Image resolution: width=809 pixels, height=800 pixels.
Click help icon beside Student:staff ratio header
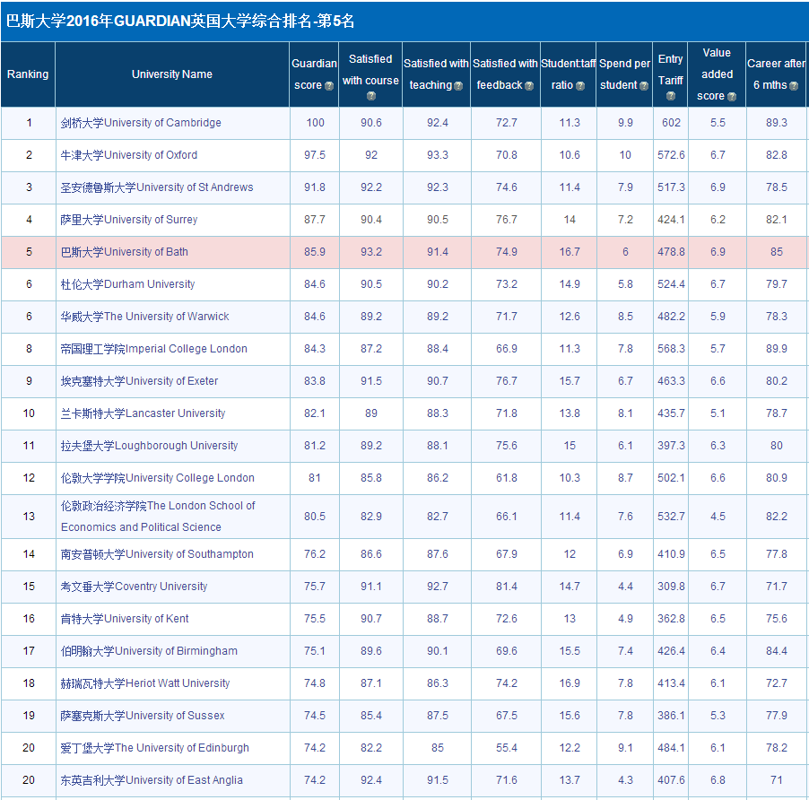(580, 86)
